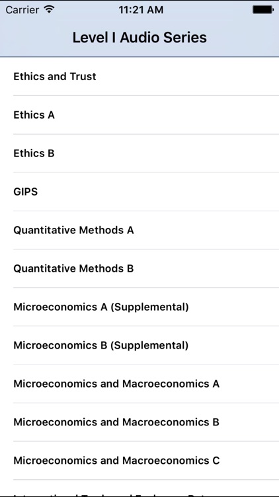279x497 pixels.
Task: Select Quantitative Methods B
Action: pyautogui.click(x=139, y=268)
